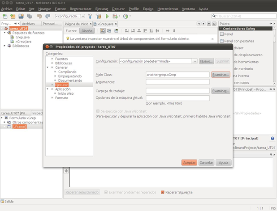Open the Profile Project dropdown arrow
Viewport: 277px width, 211px height.
point(130,16)
